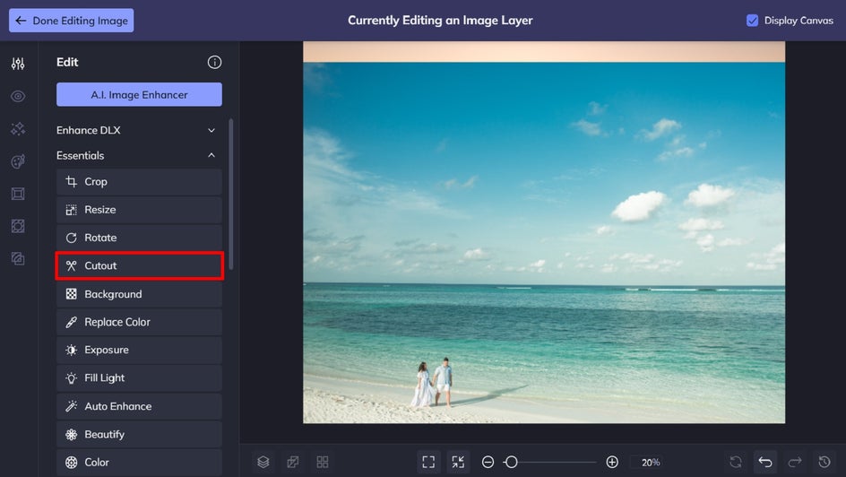The image size is (846, 477).
Task: Open the layers panel icon
Action: click(263, 462)
